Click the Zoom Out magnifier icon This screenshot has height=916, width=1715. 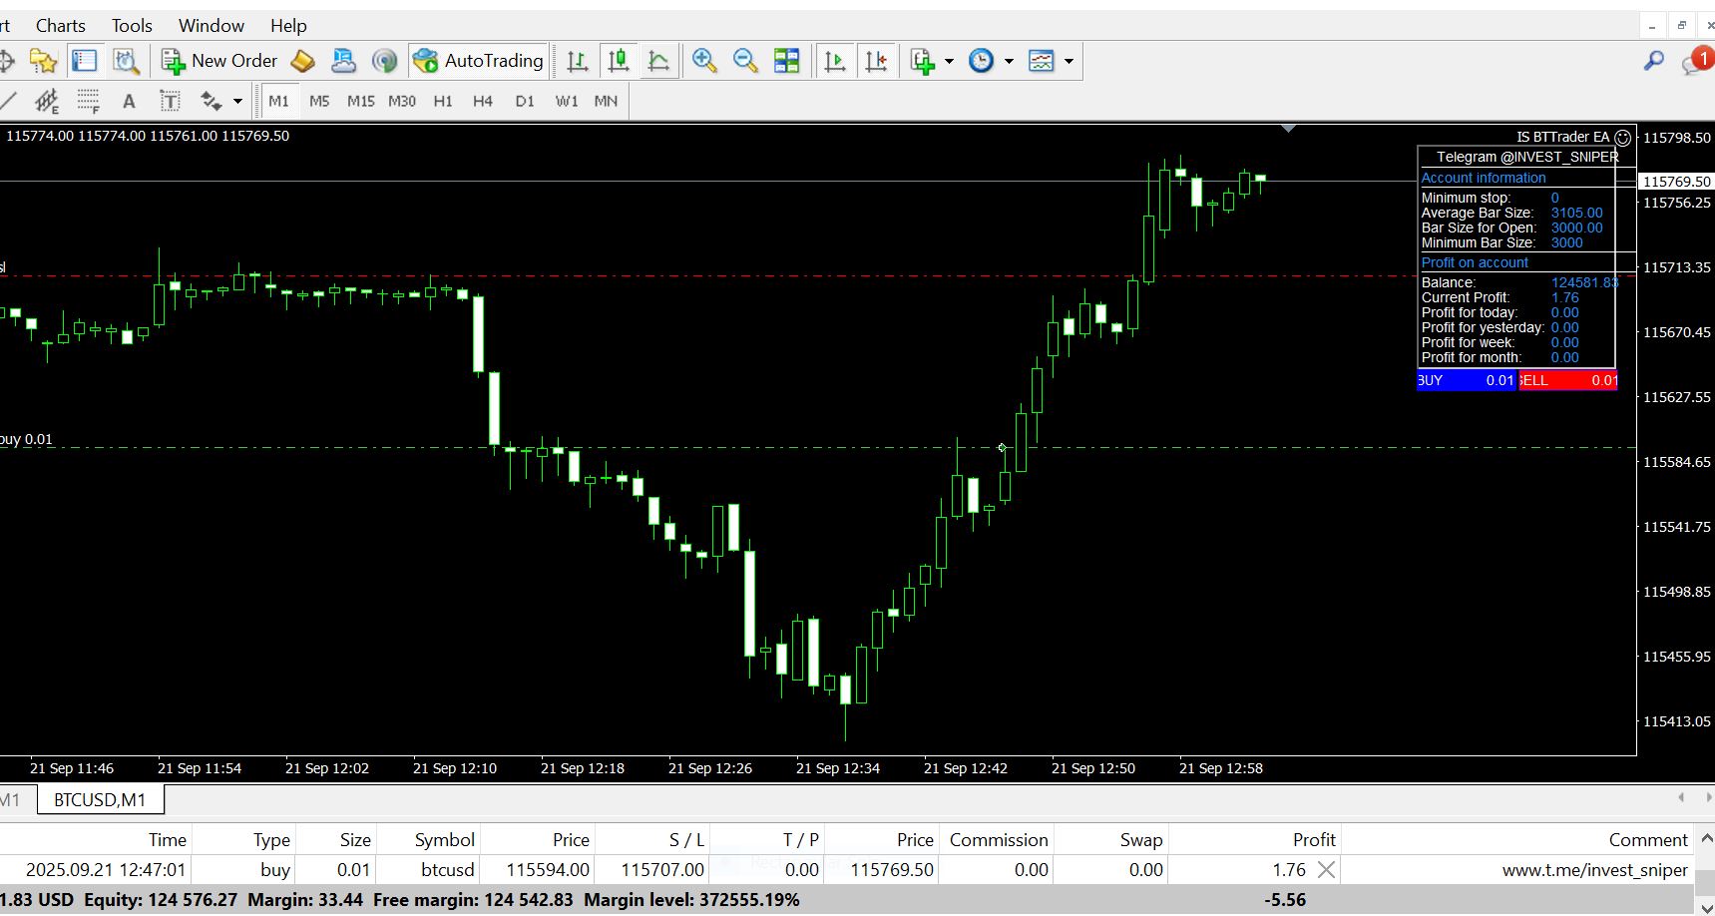click(x=745, y=61)
